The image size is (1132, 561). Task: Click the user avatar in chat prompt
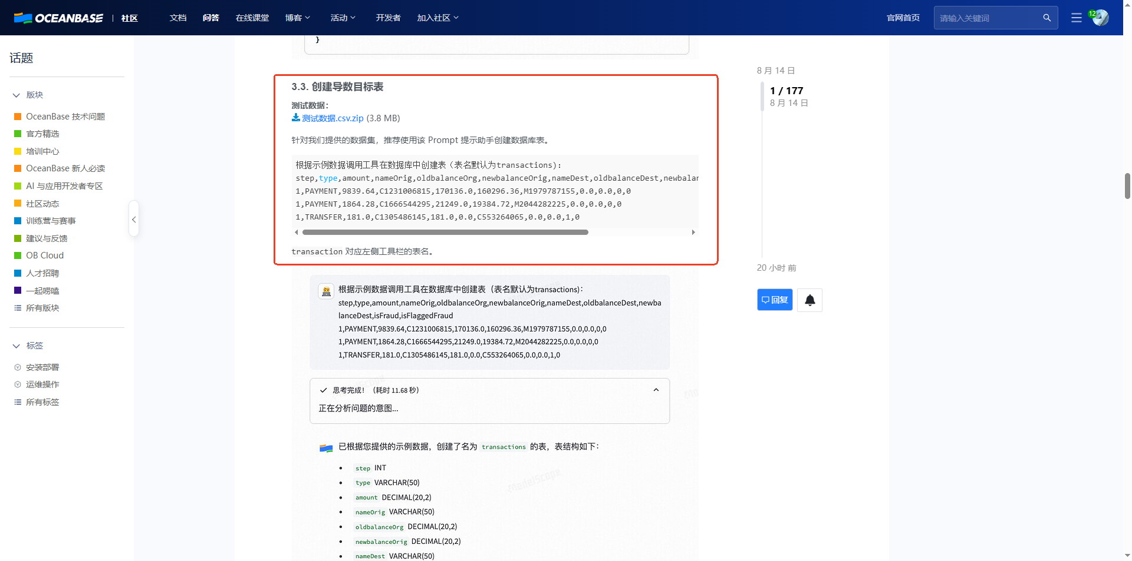tap(326, 291)
